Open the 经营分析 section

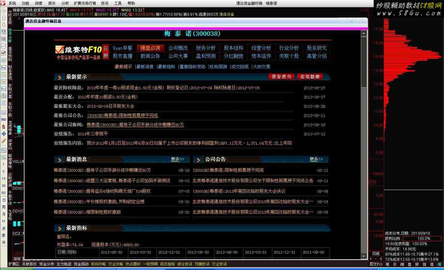tap(261, 48)
